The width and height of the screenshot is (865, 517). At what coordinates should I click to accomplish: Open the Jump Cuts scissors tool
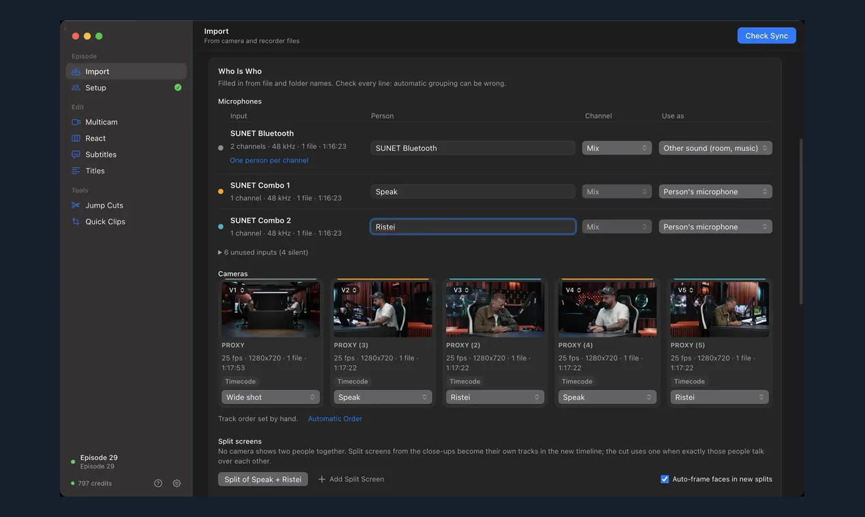coord(76,205)
